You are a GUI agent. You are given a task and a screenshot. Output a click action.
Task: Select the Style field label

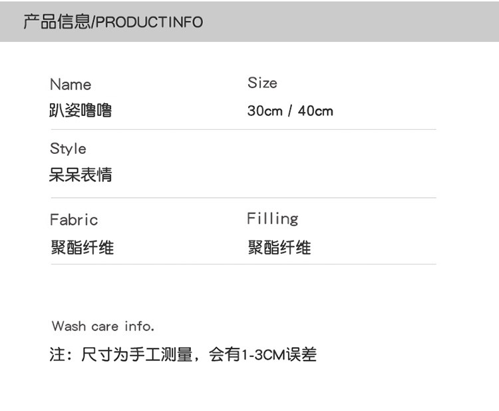(x=68, y=149)
